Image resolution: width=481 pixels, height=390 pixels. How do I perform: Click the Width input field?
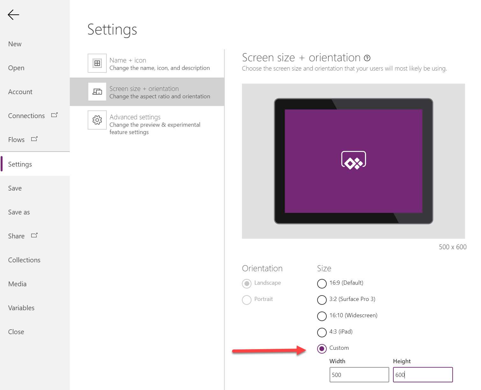359,375
